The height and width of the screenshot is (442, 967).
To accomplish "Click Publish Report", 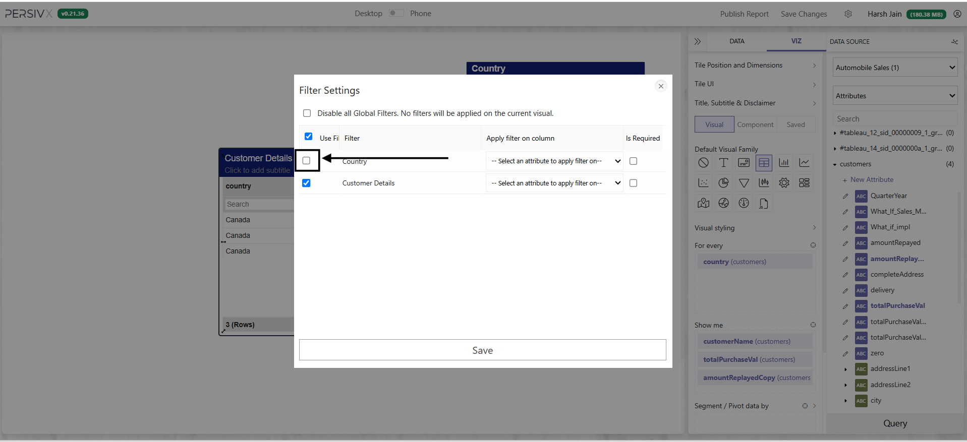I will (744, 14).
